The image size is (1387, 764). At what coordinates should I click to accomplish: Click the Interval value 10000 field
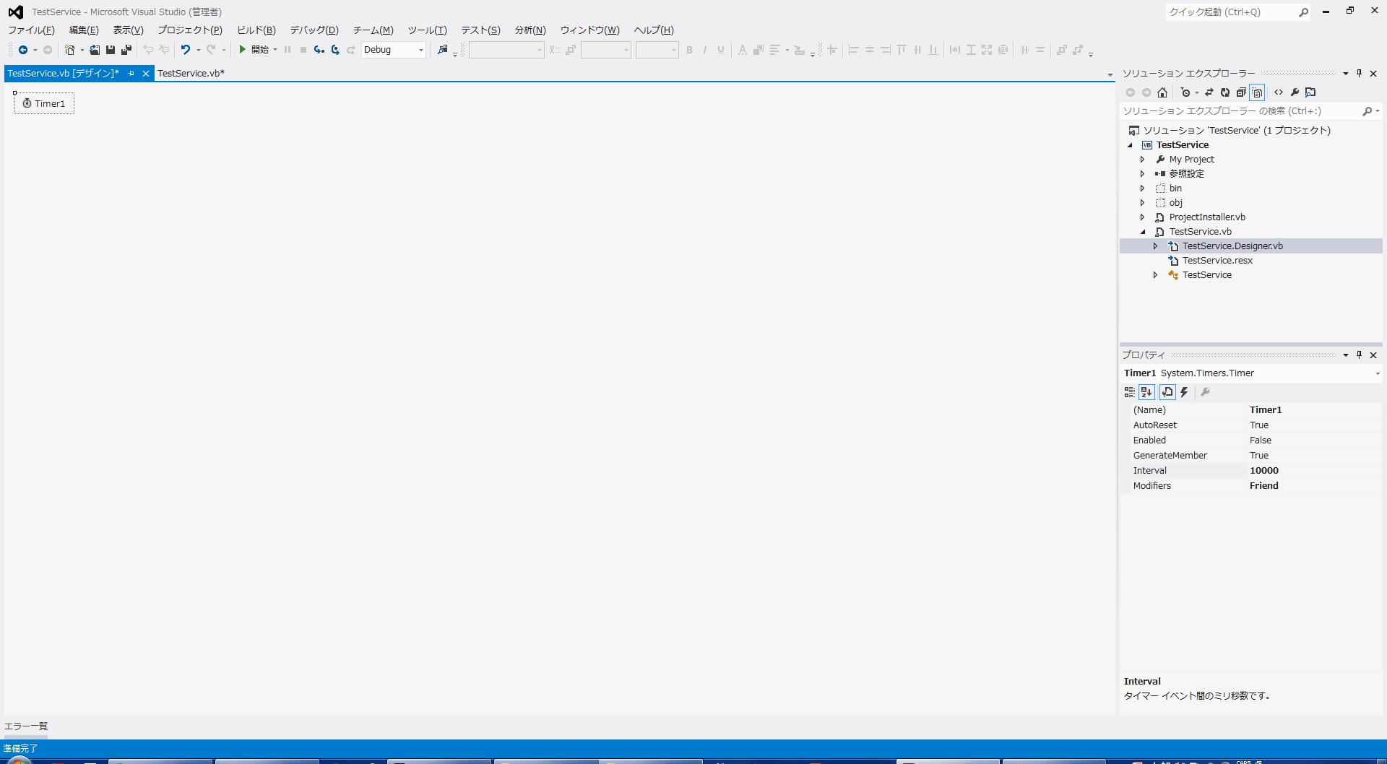[1314, 471]
